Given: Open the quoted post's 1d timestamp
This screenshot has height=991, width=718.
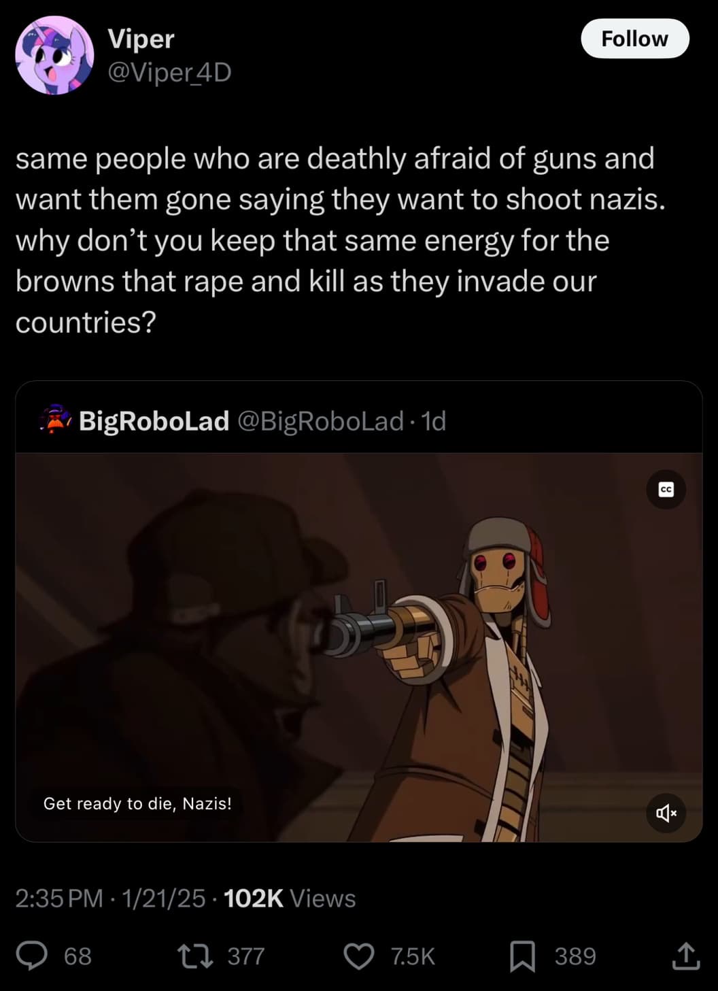Looking at the screenshot, I should point(434,421).
